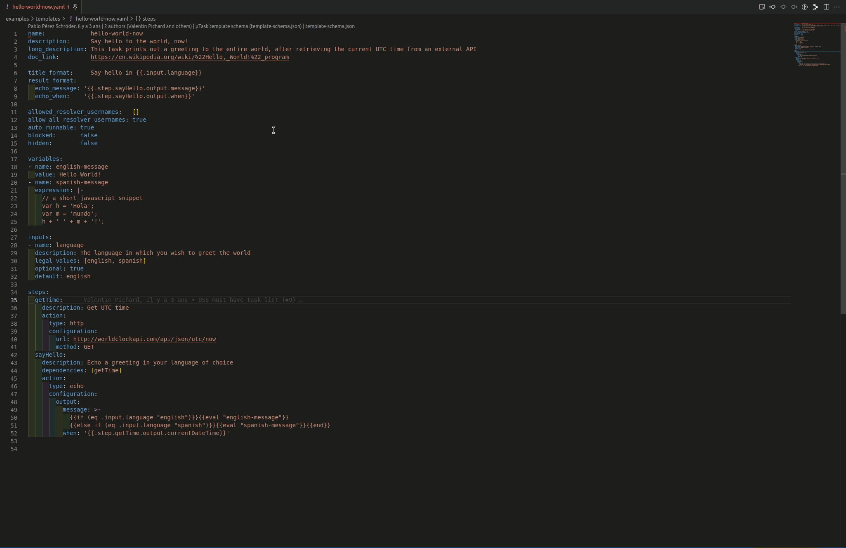846x548 pixels.
Task: Click the vertical scrollbar slider
Action: coord(843,165)
